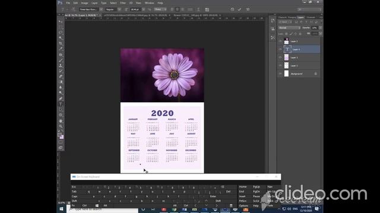Hide Layer 1 with its eye icon

click(x=280, y=66)
